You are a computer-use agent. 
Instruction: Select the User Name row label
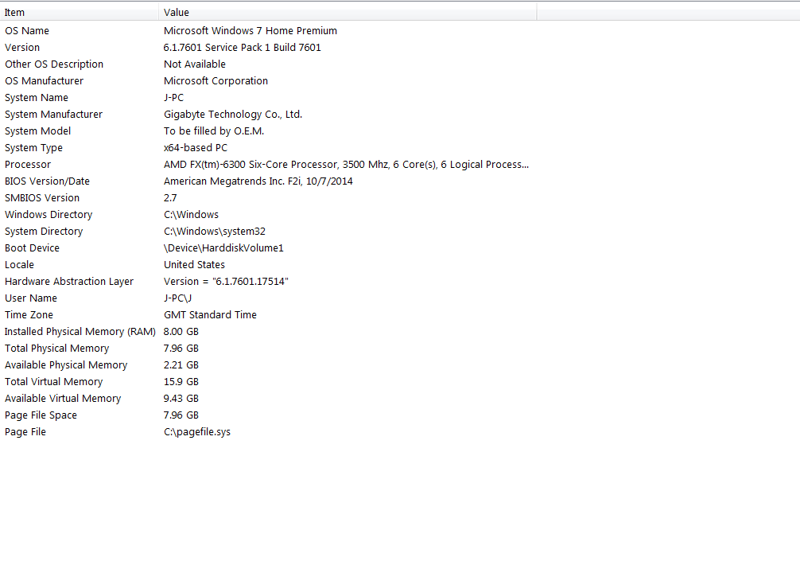(x=30, y=298)
